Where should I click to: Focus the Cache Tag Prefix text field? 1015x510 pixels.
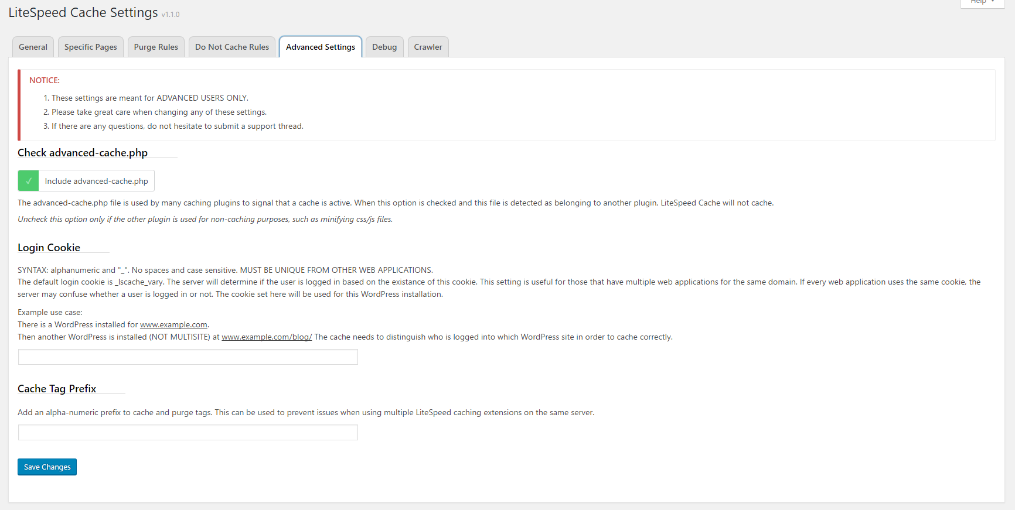pos(188,433)
